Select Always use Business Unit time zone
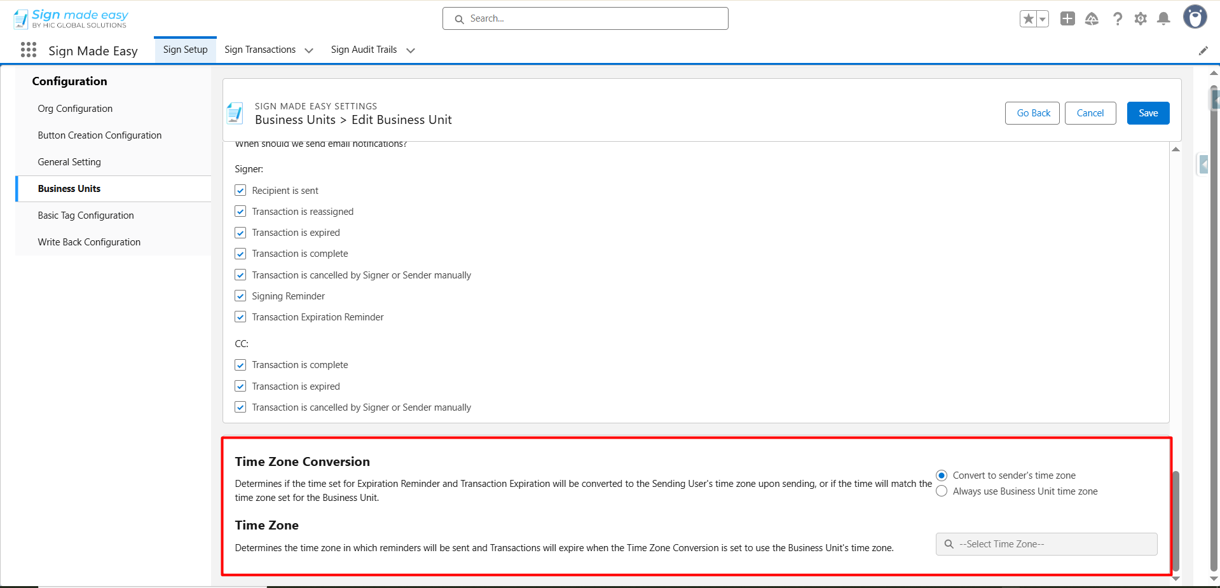The height and width of the screenshot is (588, 1220). 942,491
